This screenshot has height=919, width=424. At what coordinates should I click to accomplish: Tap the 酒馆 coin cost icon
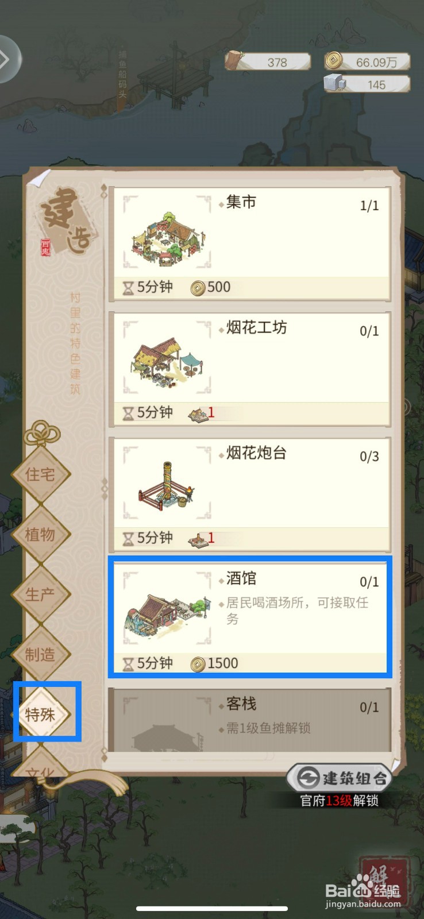[198, 664]
